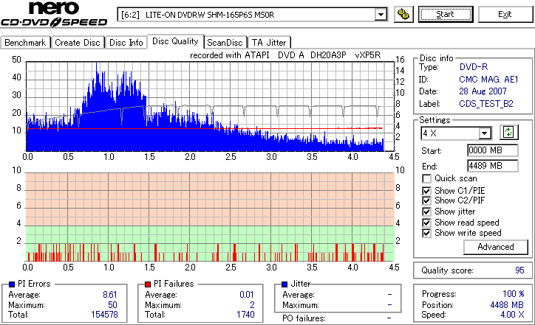Viewport: 535px width, 325px height.
Task: Toggle Show jitter checkbox
Action: pyautogui.click(x=426, y=212)
